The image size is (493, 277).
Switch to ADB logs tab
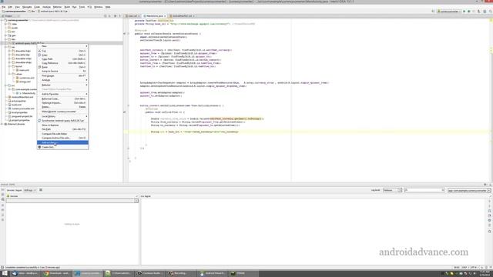(30, 190)
